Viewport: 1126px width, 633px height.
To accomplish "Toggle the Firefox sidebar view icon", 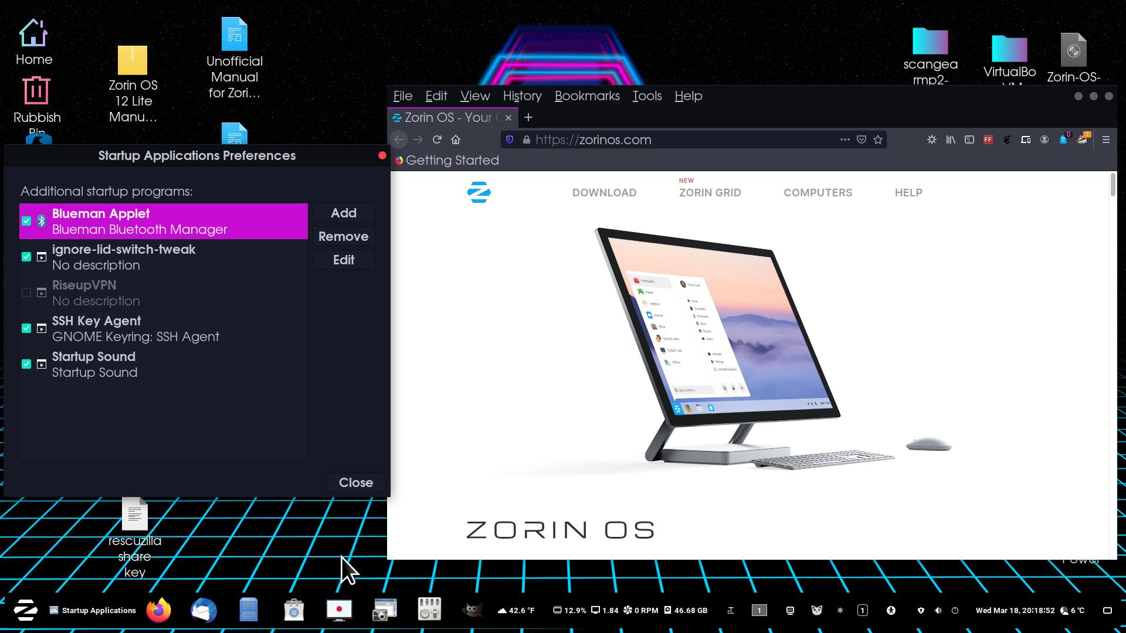I will 969,139.
